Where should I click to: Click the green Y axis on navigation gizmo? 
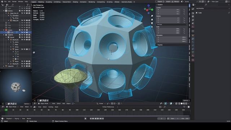[x=152, y=10]
